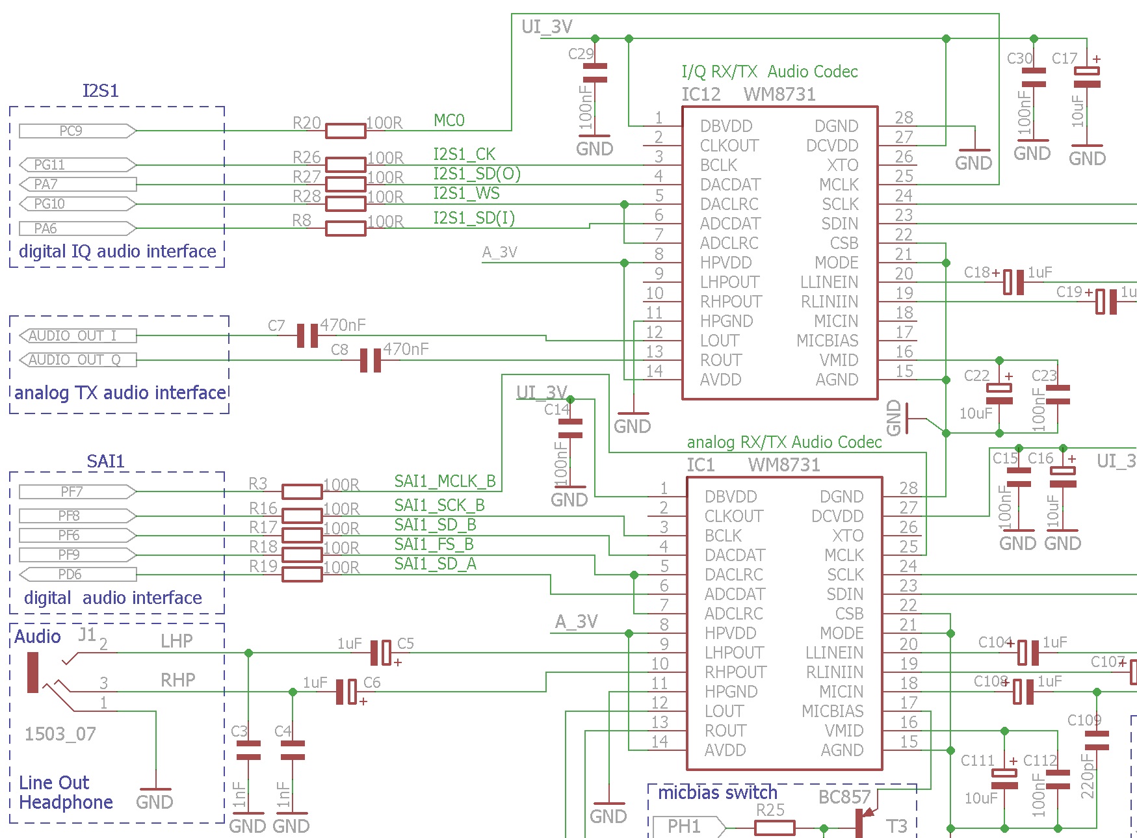Viewport: 1137px width, 838px height.
Task: Click the CLKOUT pin label on IC1
Action: click(x=734, y=516)
